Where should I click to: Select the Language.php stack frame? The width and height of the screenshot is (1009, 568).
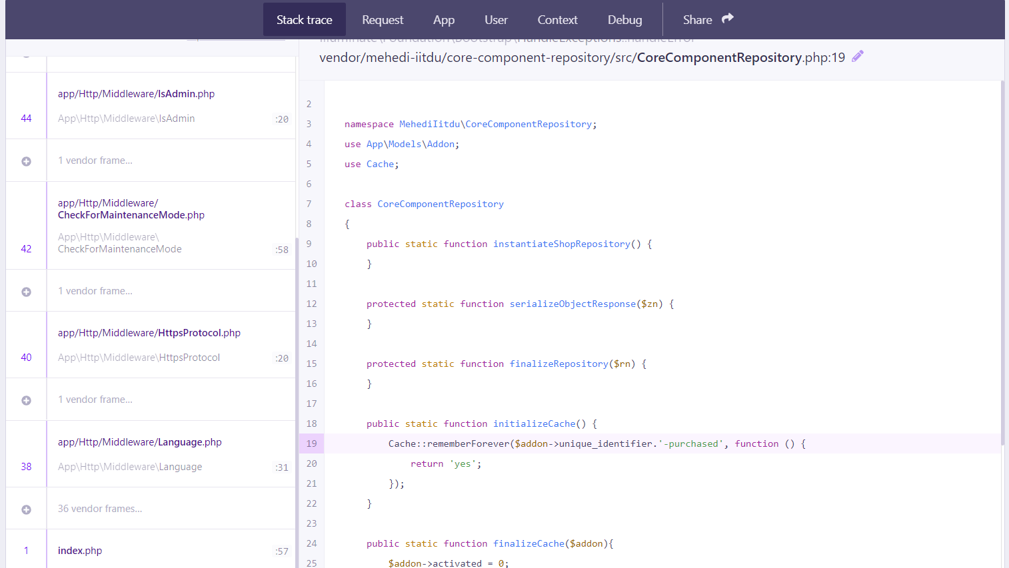click(x=151, y=454)
